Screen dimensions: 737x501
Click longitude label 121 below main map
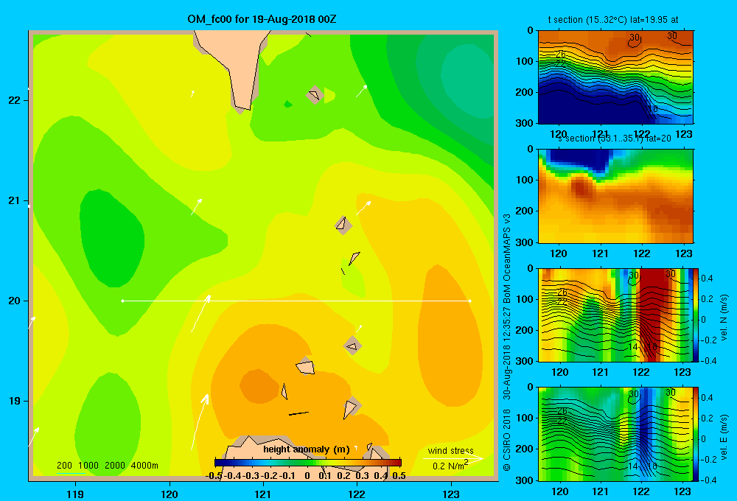click(263, 494)
